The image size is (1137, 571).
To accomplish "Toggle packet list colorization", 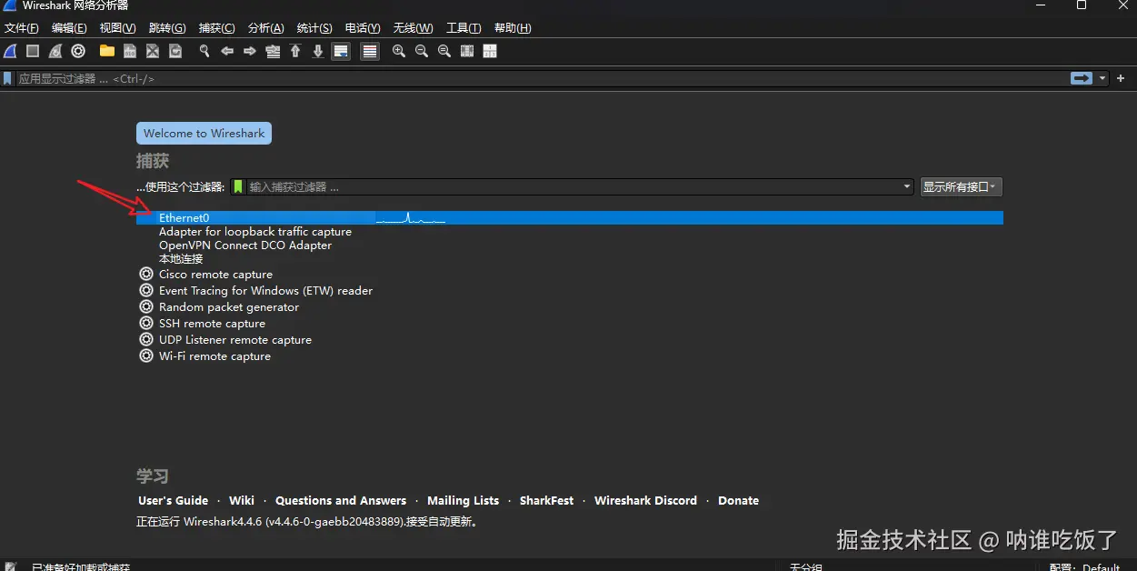I will 370,51.
